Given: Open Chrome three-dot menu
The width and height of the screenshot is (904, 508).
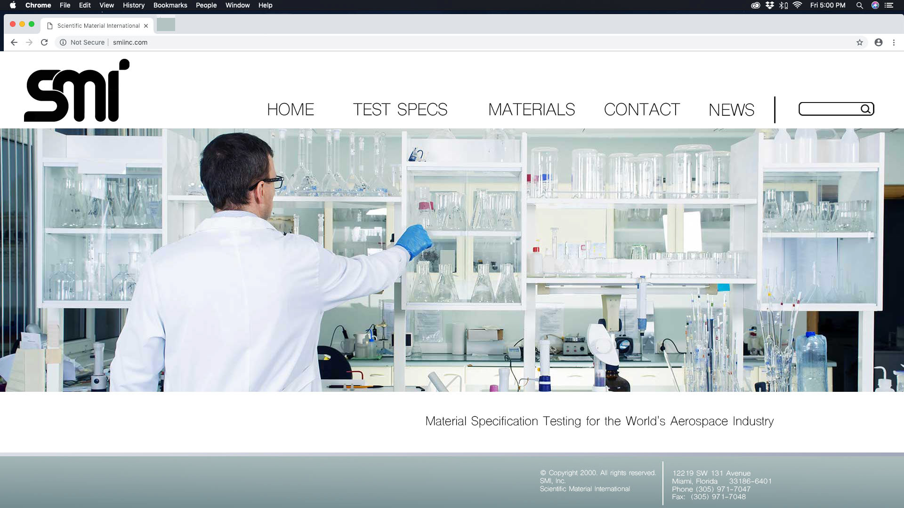Looking at the screenshot, I should click(x=894, y=42).
